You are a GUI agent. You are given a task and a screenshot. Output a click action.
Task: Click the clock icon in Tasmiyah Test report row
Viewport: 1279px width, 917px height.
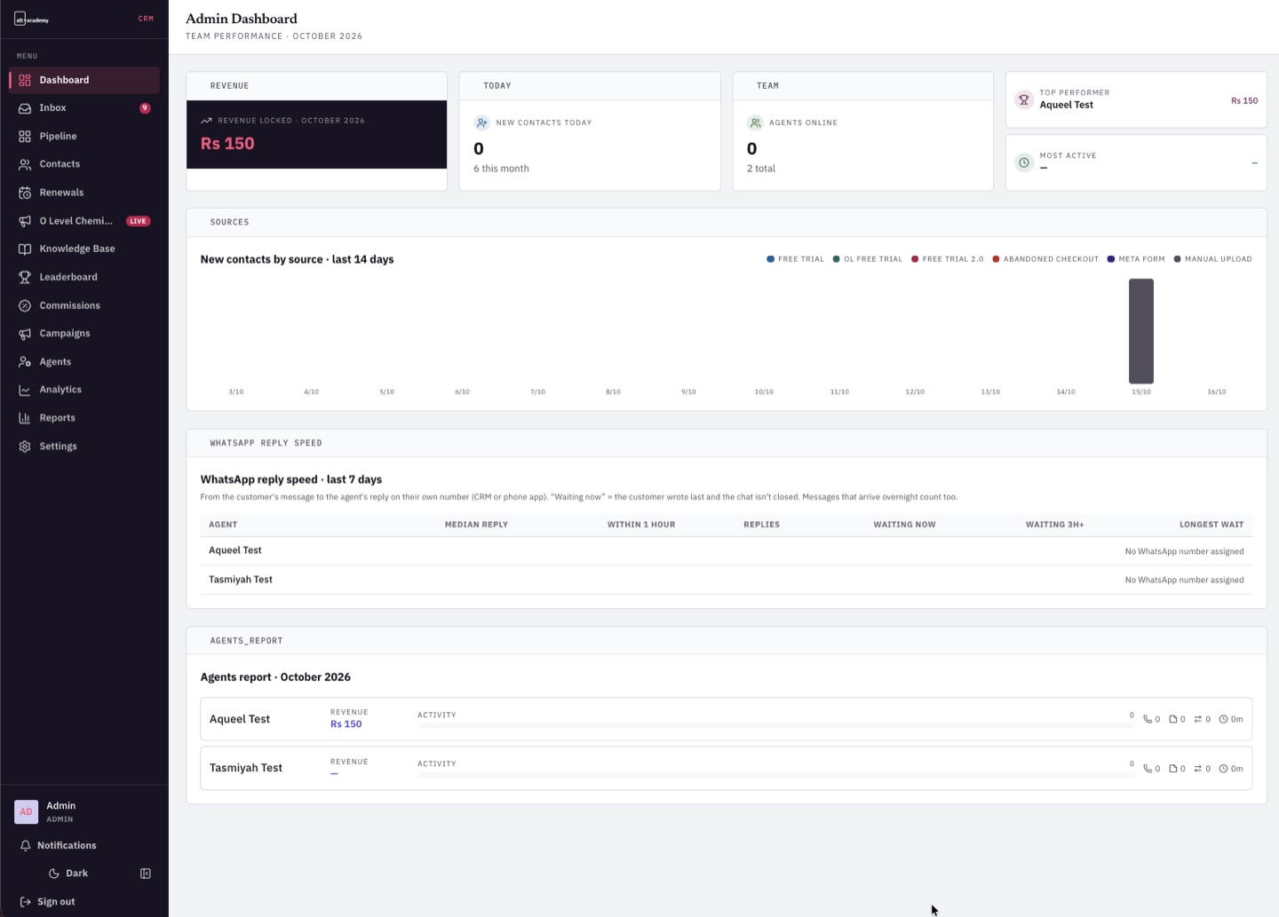coord(1224,769)
